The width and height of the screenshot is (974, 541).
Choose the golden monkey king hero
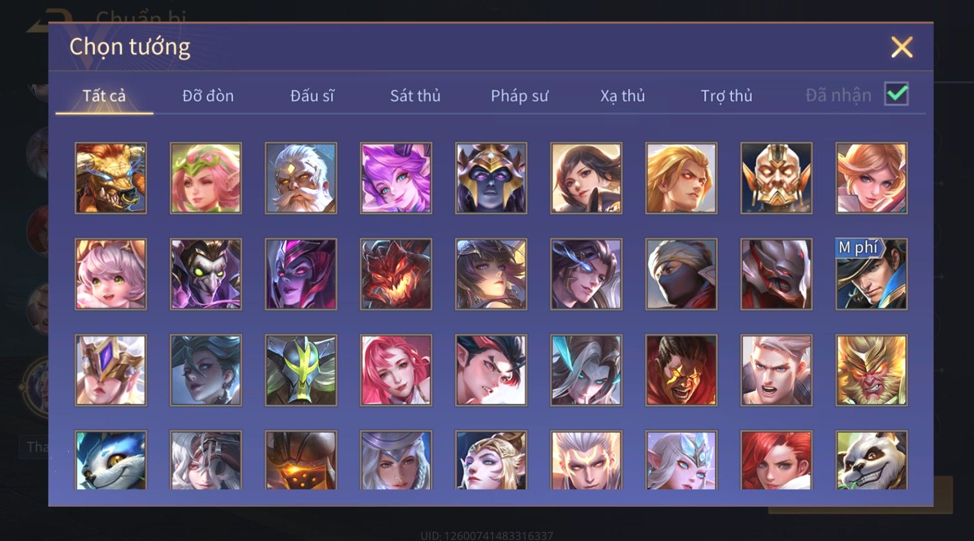(x=871, y=370)
